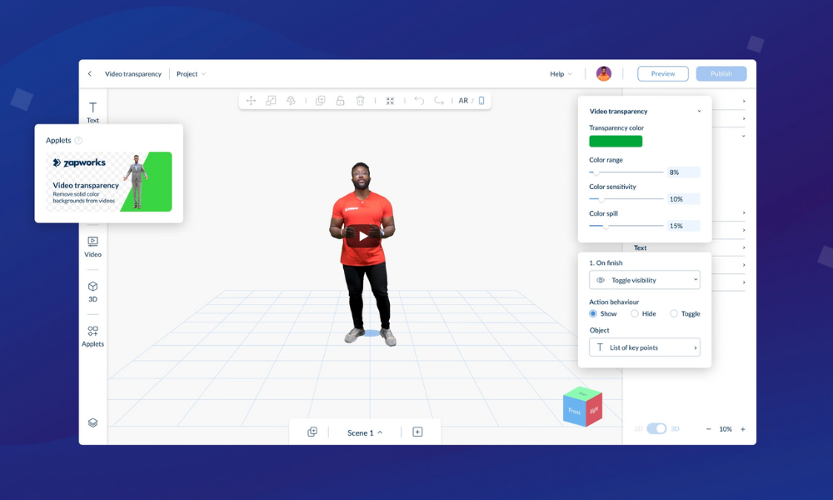Click the Color spill 15% value field
This screenshot has width=833, height=500.
click(684, 226)
